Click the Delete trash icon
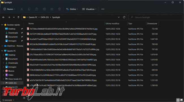 [x=59, y=9]
